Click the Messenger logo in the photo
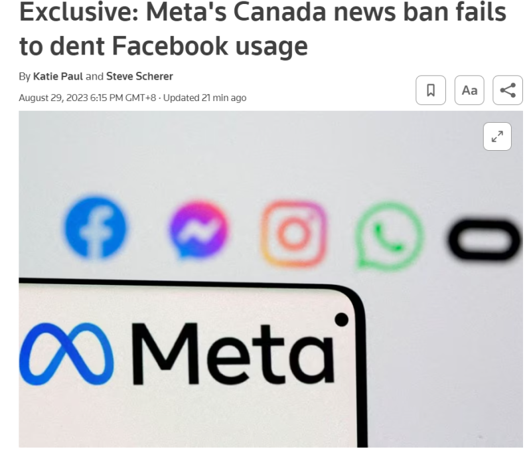The height and width of the screenshot is (451, 531). tap(198, 230)
